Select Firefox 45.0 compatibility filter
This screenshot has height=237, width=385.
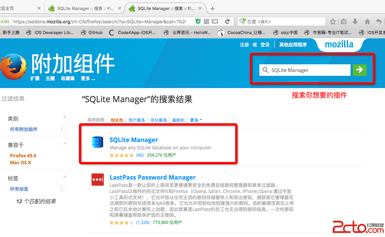point(23,155)
